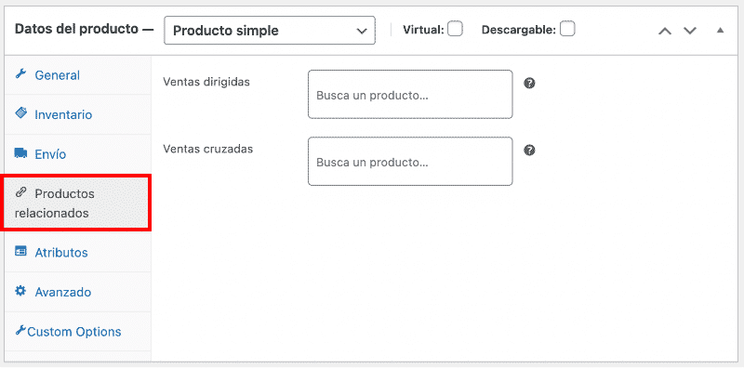Move the panel down with the down chevron
This screenshot has height=368, width=744.
pyautogui.click(x=689, y=31)
